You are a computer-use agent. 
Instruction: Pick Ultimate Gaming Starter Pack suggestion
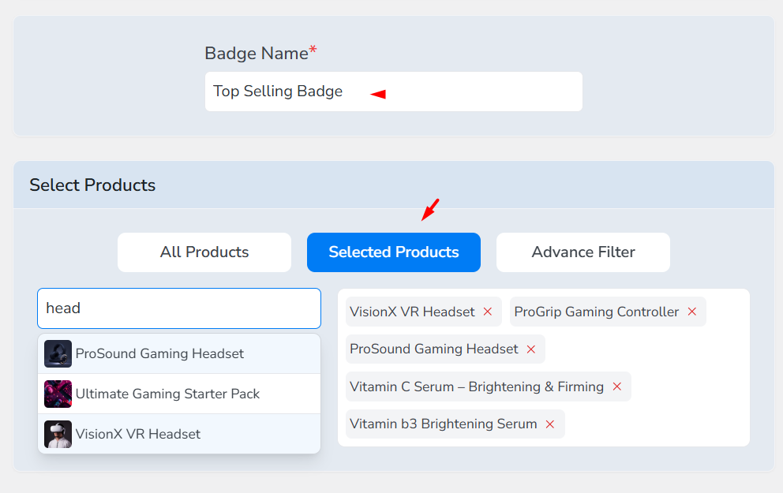167,394
